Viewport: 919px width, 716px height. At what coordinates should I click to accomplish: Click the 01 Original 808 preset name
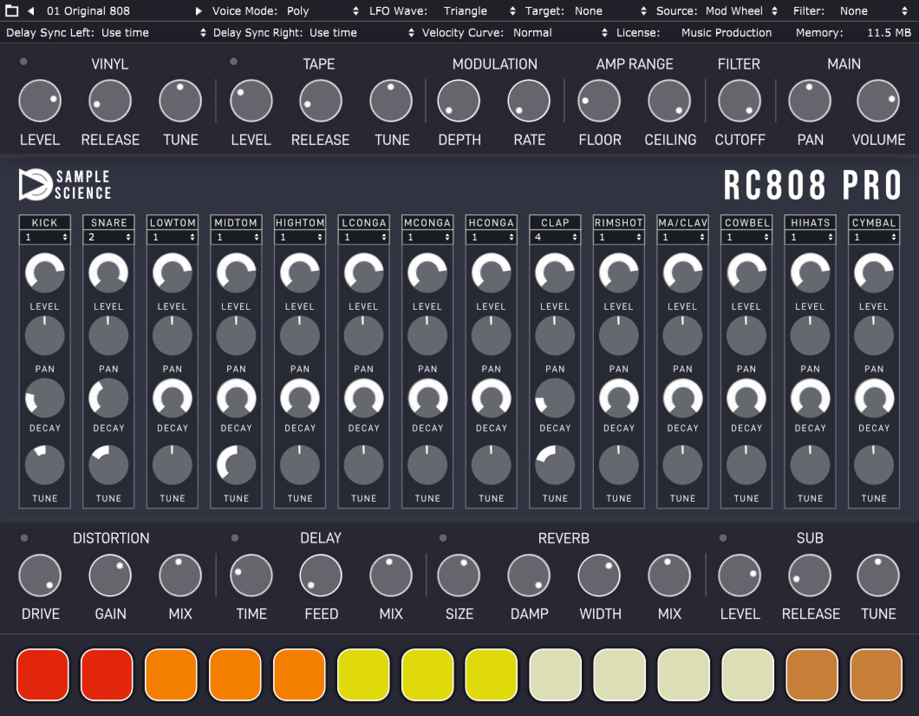[88, 11]
